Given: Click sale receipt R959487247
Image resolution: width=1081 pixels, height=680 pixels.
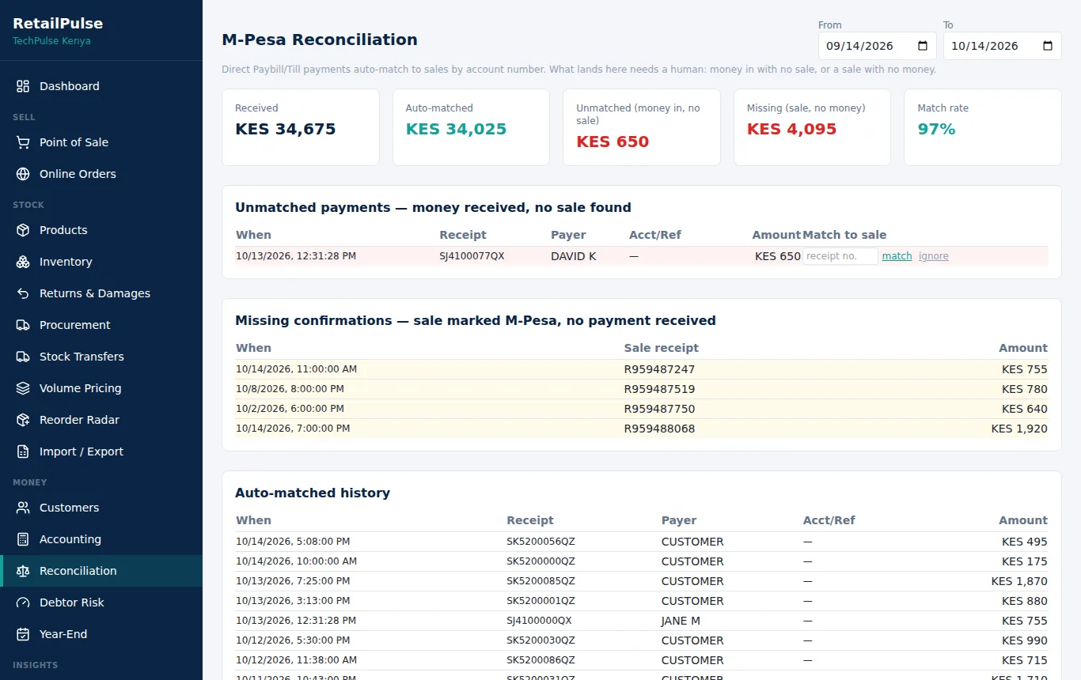Looking at the screenshot, I should coord(659,369).
